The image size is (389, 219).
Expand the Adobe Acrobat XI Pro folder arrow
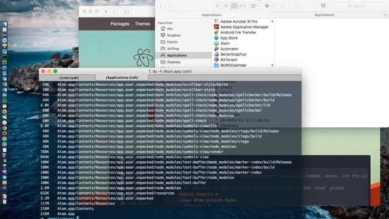pyautogui.click(x=272, y=22)
